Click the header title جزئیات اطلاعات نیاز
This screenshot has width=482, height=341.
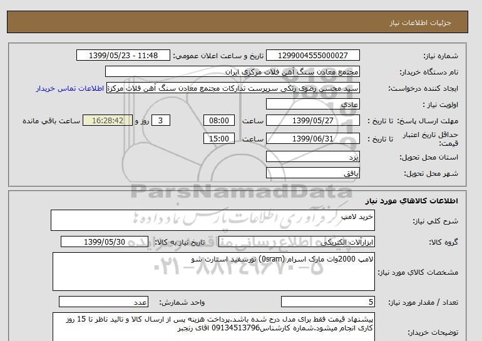421,23
